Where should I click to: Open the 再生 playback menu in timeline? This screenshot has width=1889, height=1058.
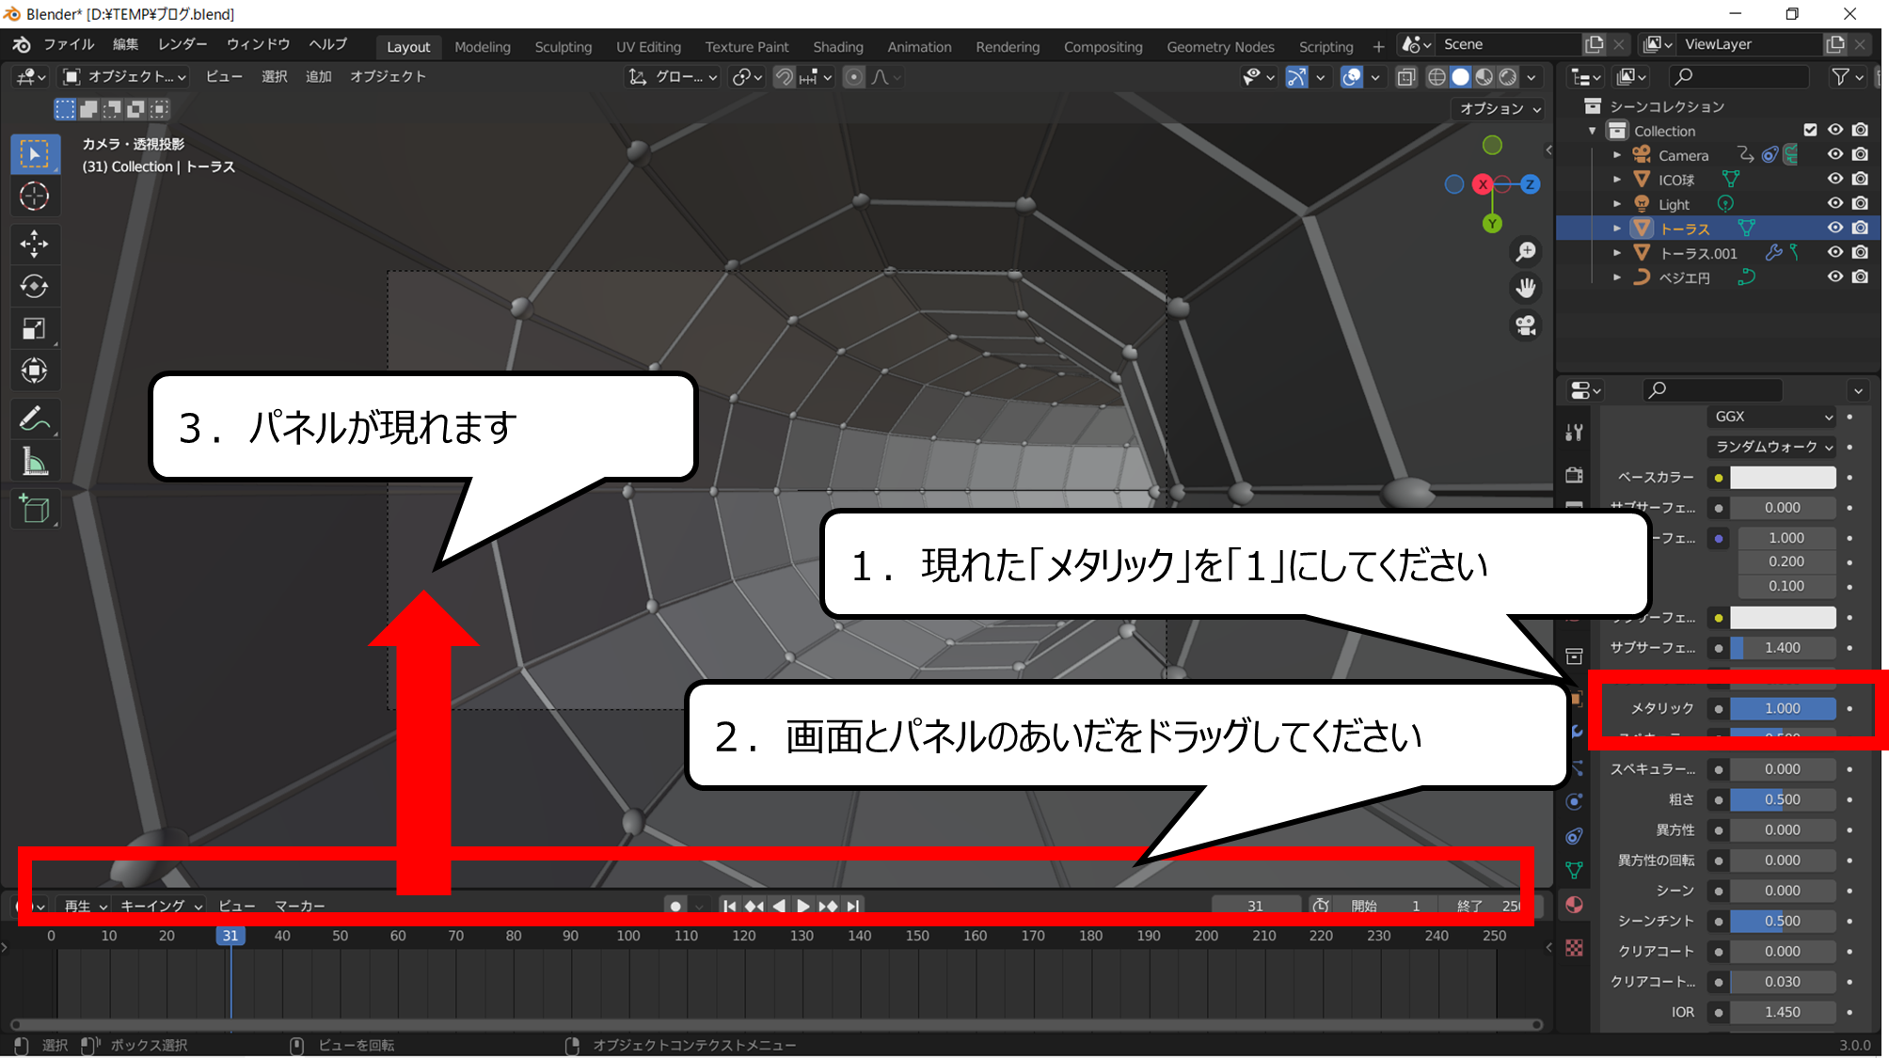tap(86, 906)
